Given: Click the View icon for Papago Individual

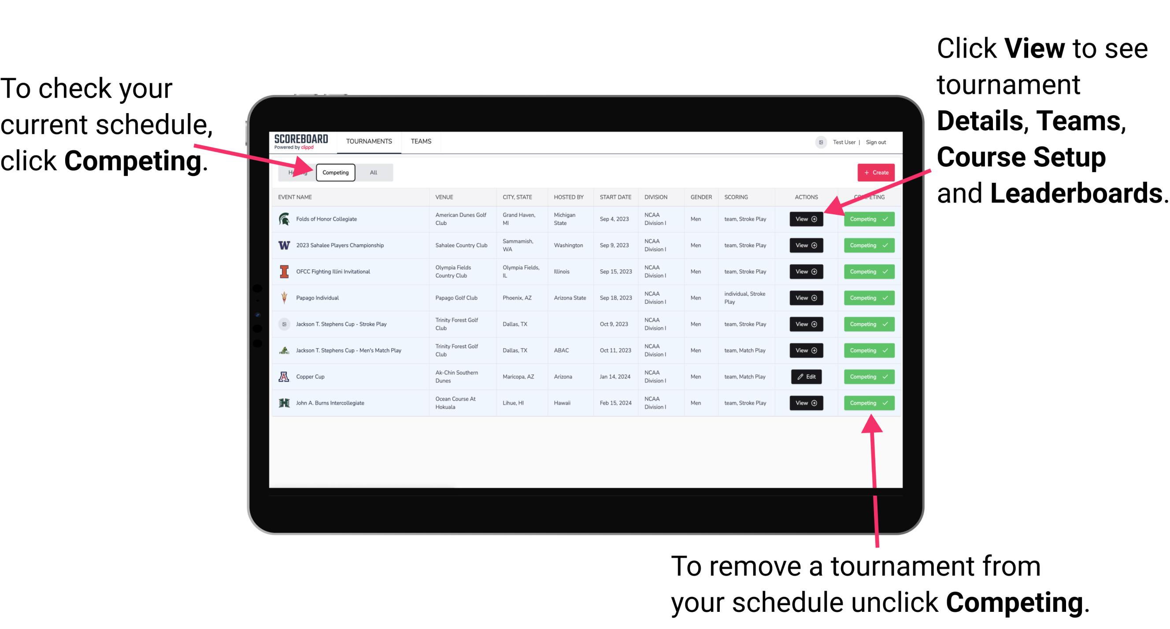Looking at the screenshot, I should pos(806,298).
